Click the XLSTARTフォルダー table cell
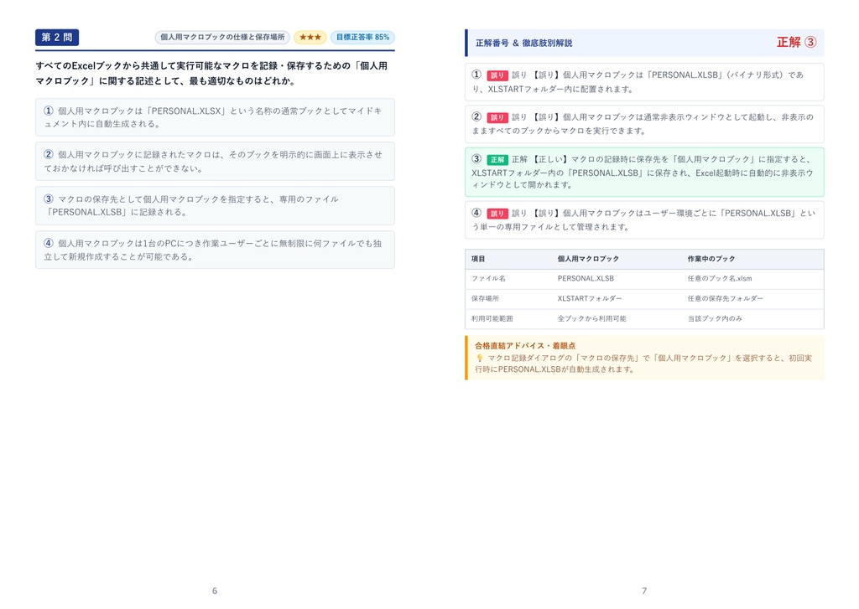The image size is (859, 609). 590,299
